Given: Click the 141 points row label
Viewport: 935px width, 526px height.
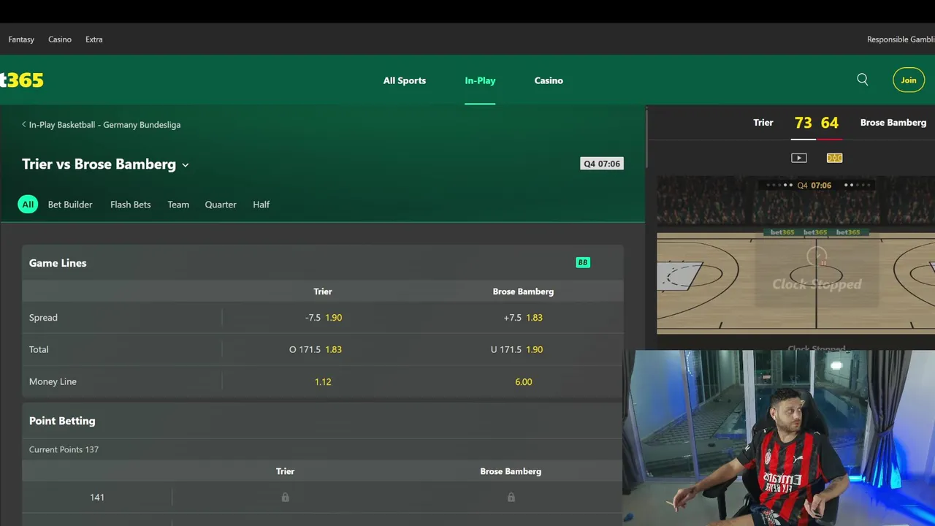Looking at the screenshot, I should click(x=97, y=498).
